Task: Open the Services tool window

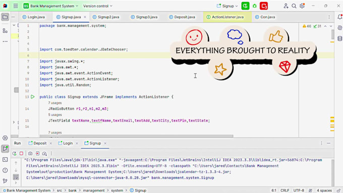Action: tap(5, 138)
